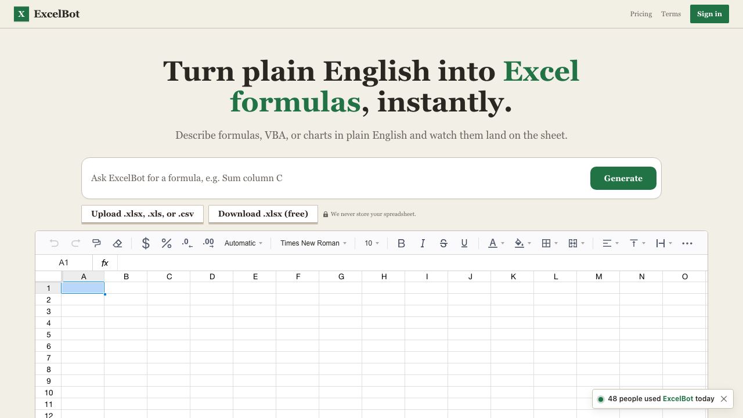Open the Automatic number format dropdown

pyautogui.click(x=243, y=243)
